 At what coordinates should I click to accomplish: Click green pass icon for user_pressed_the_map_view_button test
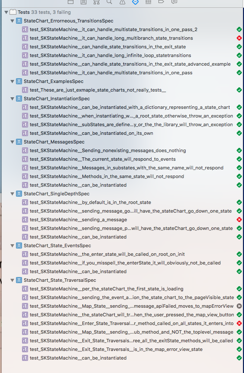(x=239, y=315)
